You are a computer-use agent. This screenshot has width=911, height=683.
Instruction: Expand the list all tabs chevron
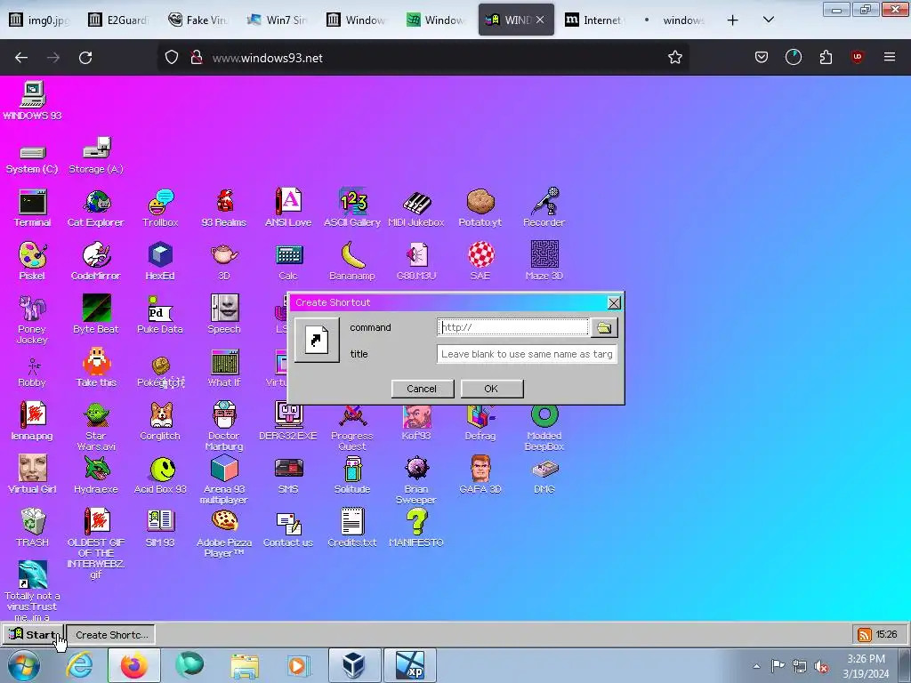coord(768,20)
